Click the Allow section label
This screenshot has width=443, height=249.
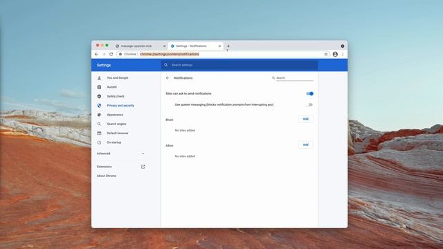[x=170, y=146]
